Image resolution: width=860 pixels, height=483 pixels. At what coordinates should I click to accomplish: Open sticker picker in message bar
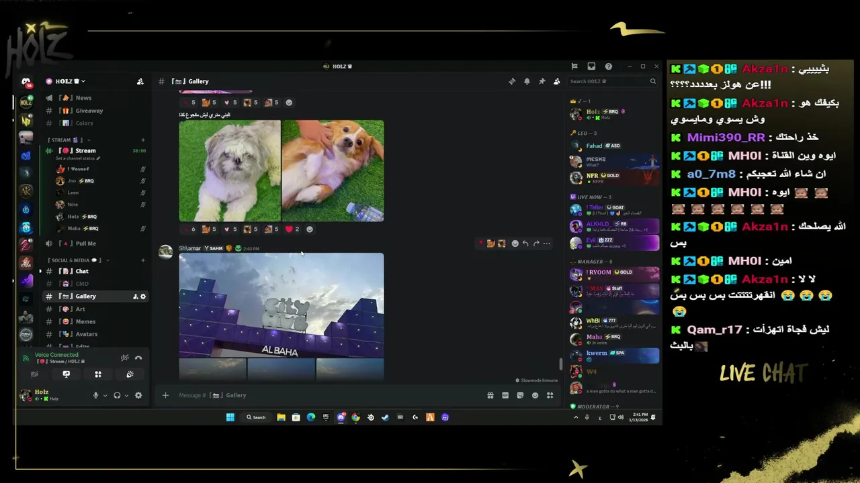click(520, 395)
